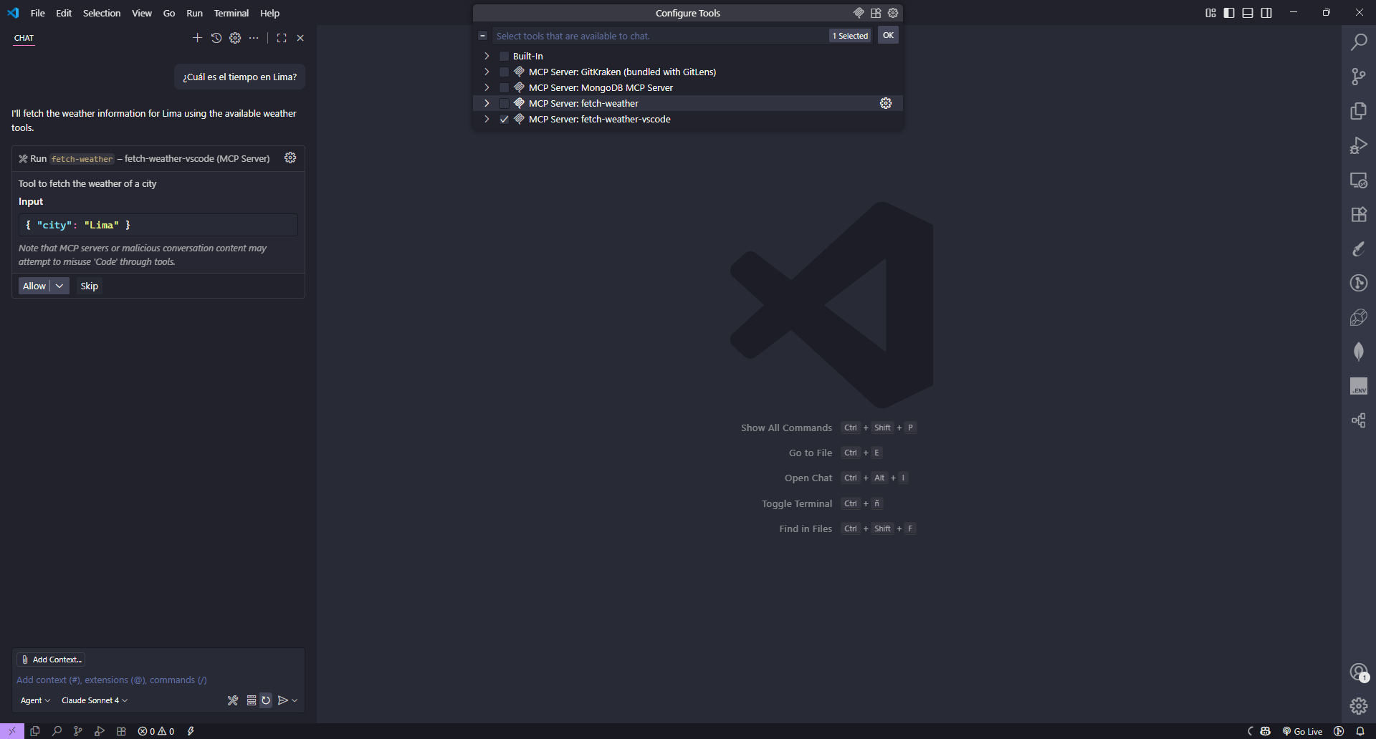Open the Allow button dropdown arrow
The height and width of the screenshot is (739, 1376).
pyautogui.click(x=60, y=286)
